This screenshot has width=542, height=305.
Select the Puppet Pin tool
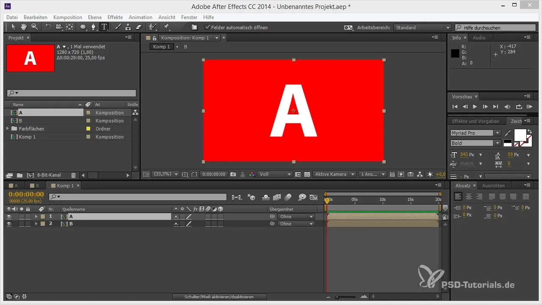point(166,27)
